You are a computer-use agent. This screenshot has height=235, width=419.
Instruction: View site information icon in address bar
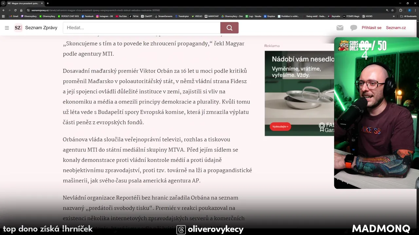click(29, 10)
